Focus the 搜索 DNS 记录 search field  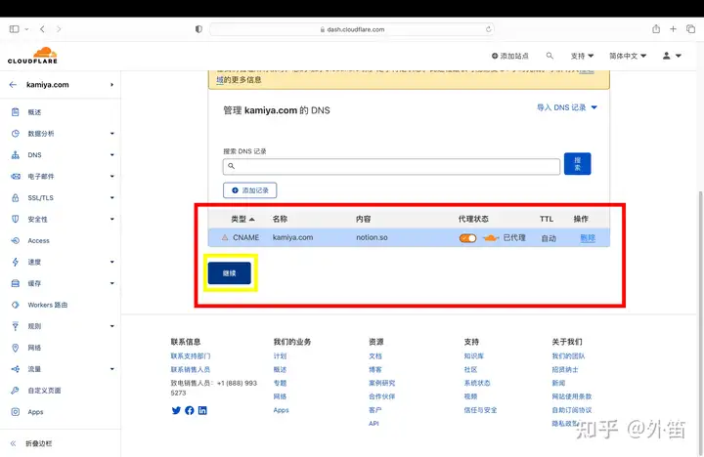391,166
